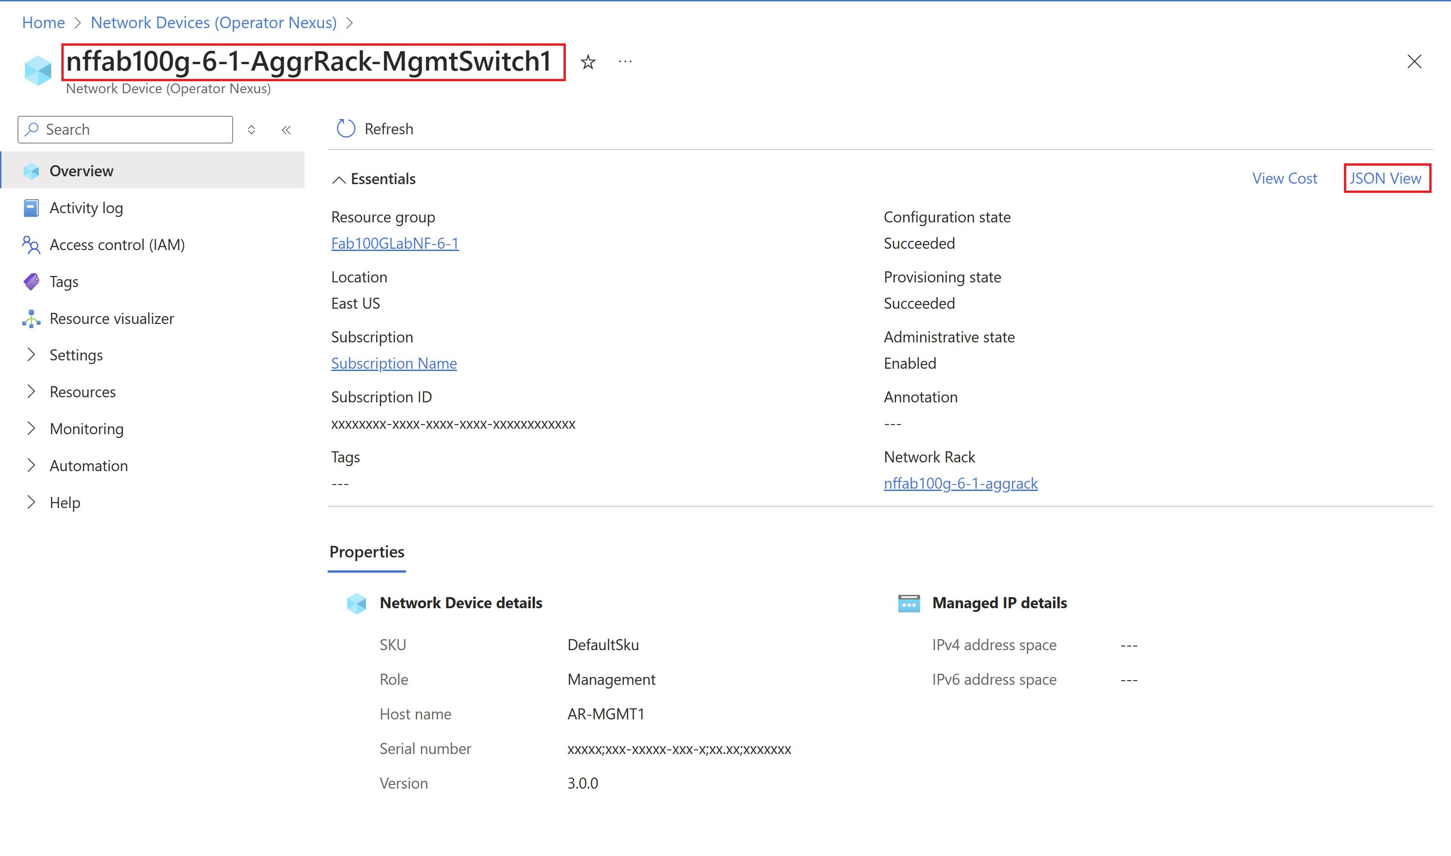Click the network device cube icon by the title

[38, 71]
